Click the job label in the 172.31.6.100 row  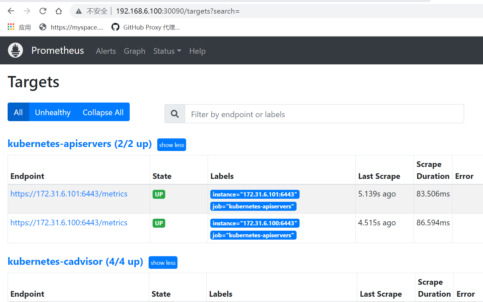[x=253, y=235]
